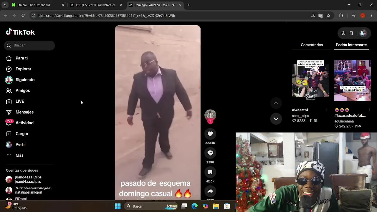Open Task View on the taskbar
Image resolution: width=377 pixels, height=212 pixels.
click(x=184, y=206)
